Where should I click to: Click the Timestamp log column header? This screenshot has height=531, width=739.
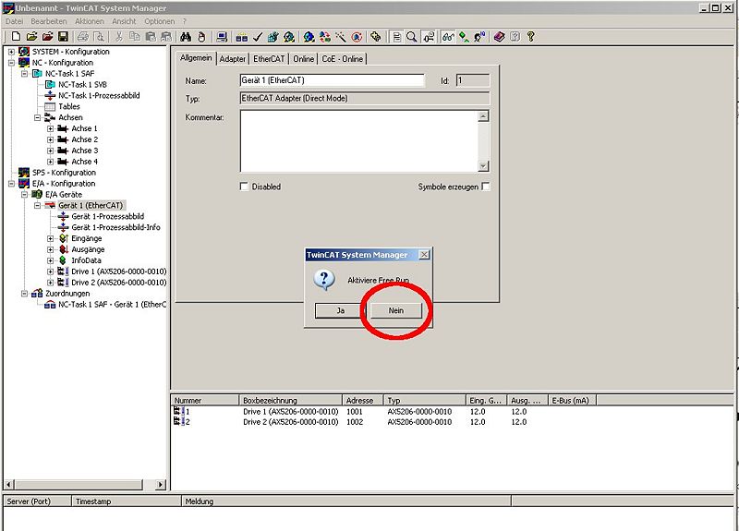click(127, 501)
